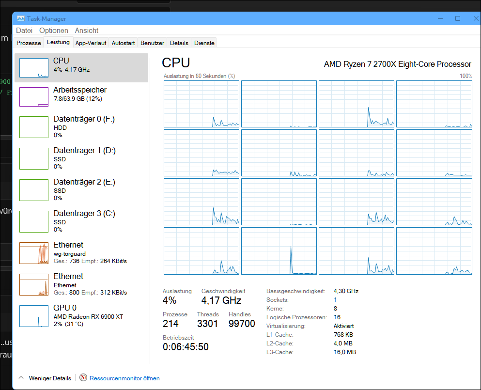Click the AMD Ryzen 7 2700X processor name

coord(398,64)
